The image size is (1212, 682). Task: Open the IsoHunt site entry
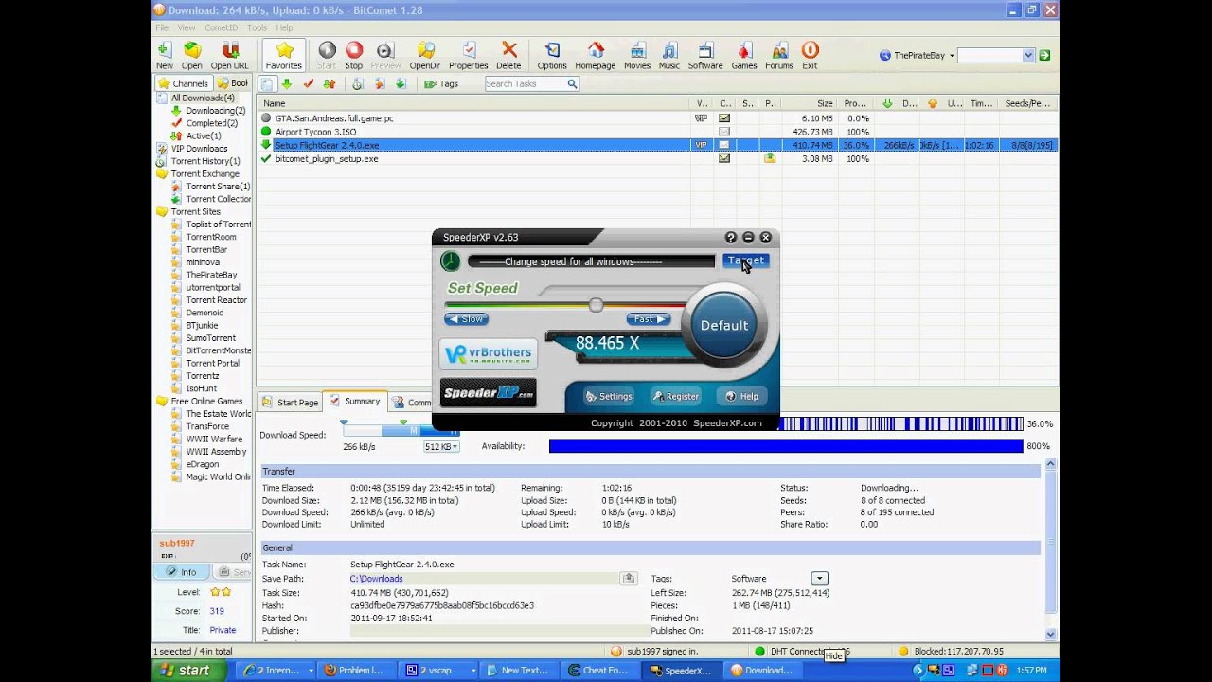point(201,388)
